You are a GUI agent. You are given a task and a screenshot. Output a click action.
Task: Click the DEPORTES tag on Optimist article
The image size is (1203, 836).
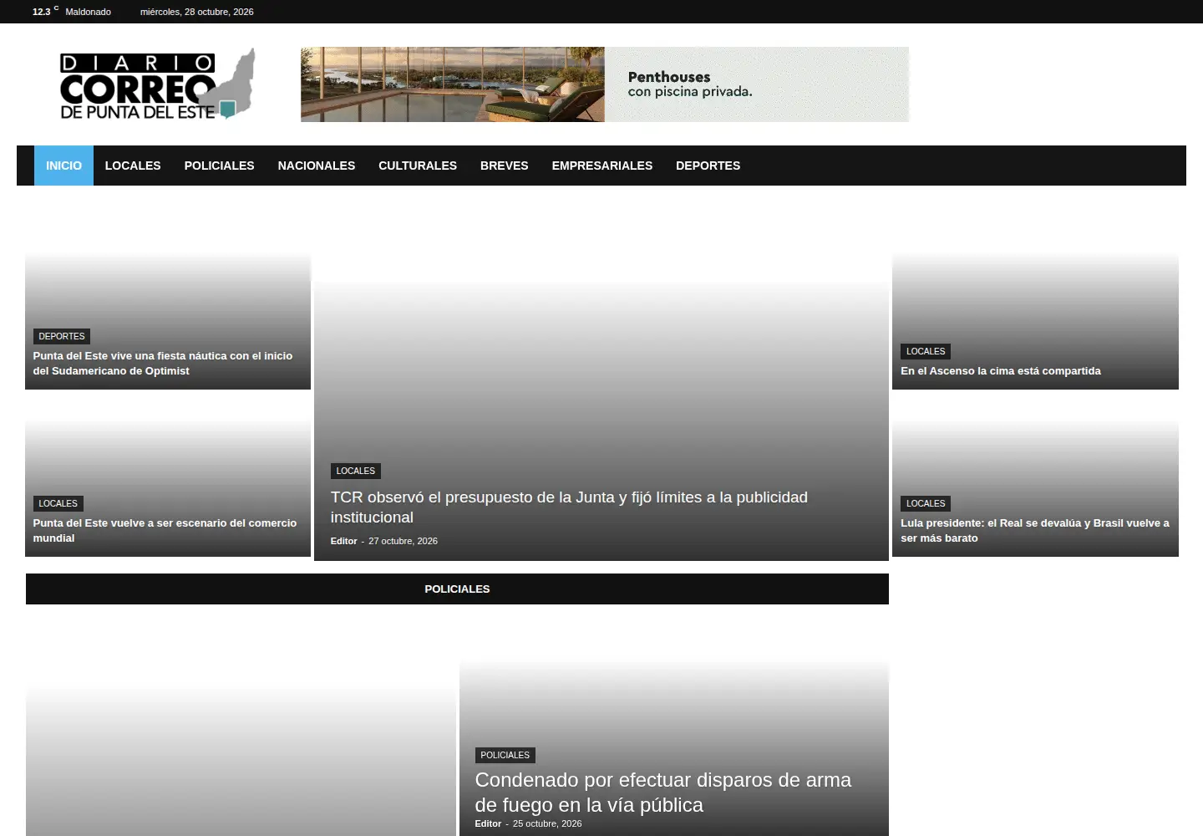[62, 336]
